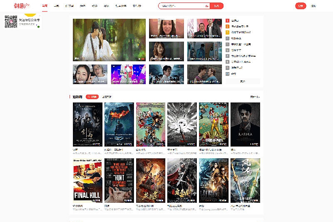The width and height of the screenshot is (333, 222).
Task: Click the title text beneath the Birds of Prey poster
Action: (210, 150)
